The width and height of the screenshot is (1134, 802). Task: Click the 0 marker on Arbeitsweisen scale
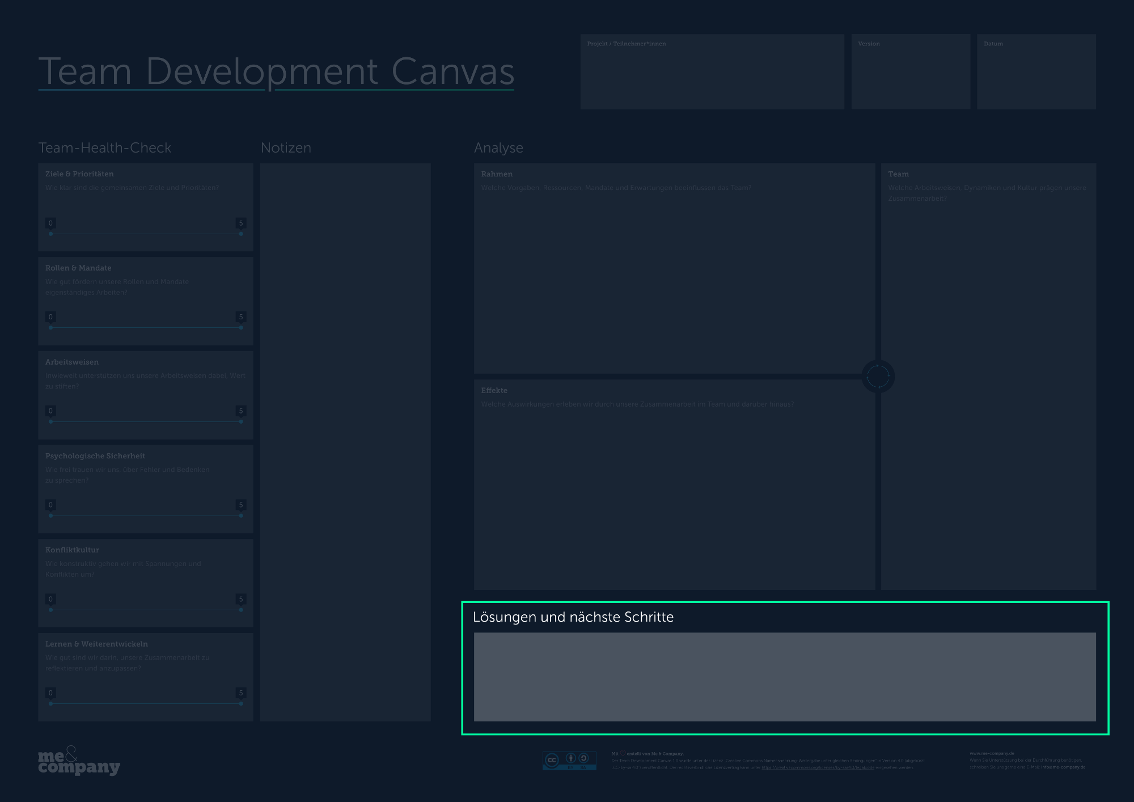50,411
